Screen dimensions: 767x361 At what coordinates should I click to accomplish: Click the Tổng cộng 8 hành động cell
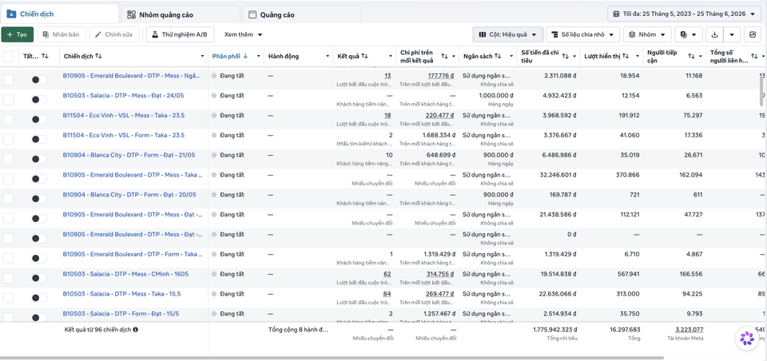pyautogui.click(x=298, y=330)
